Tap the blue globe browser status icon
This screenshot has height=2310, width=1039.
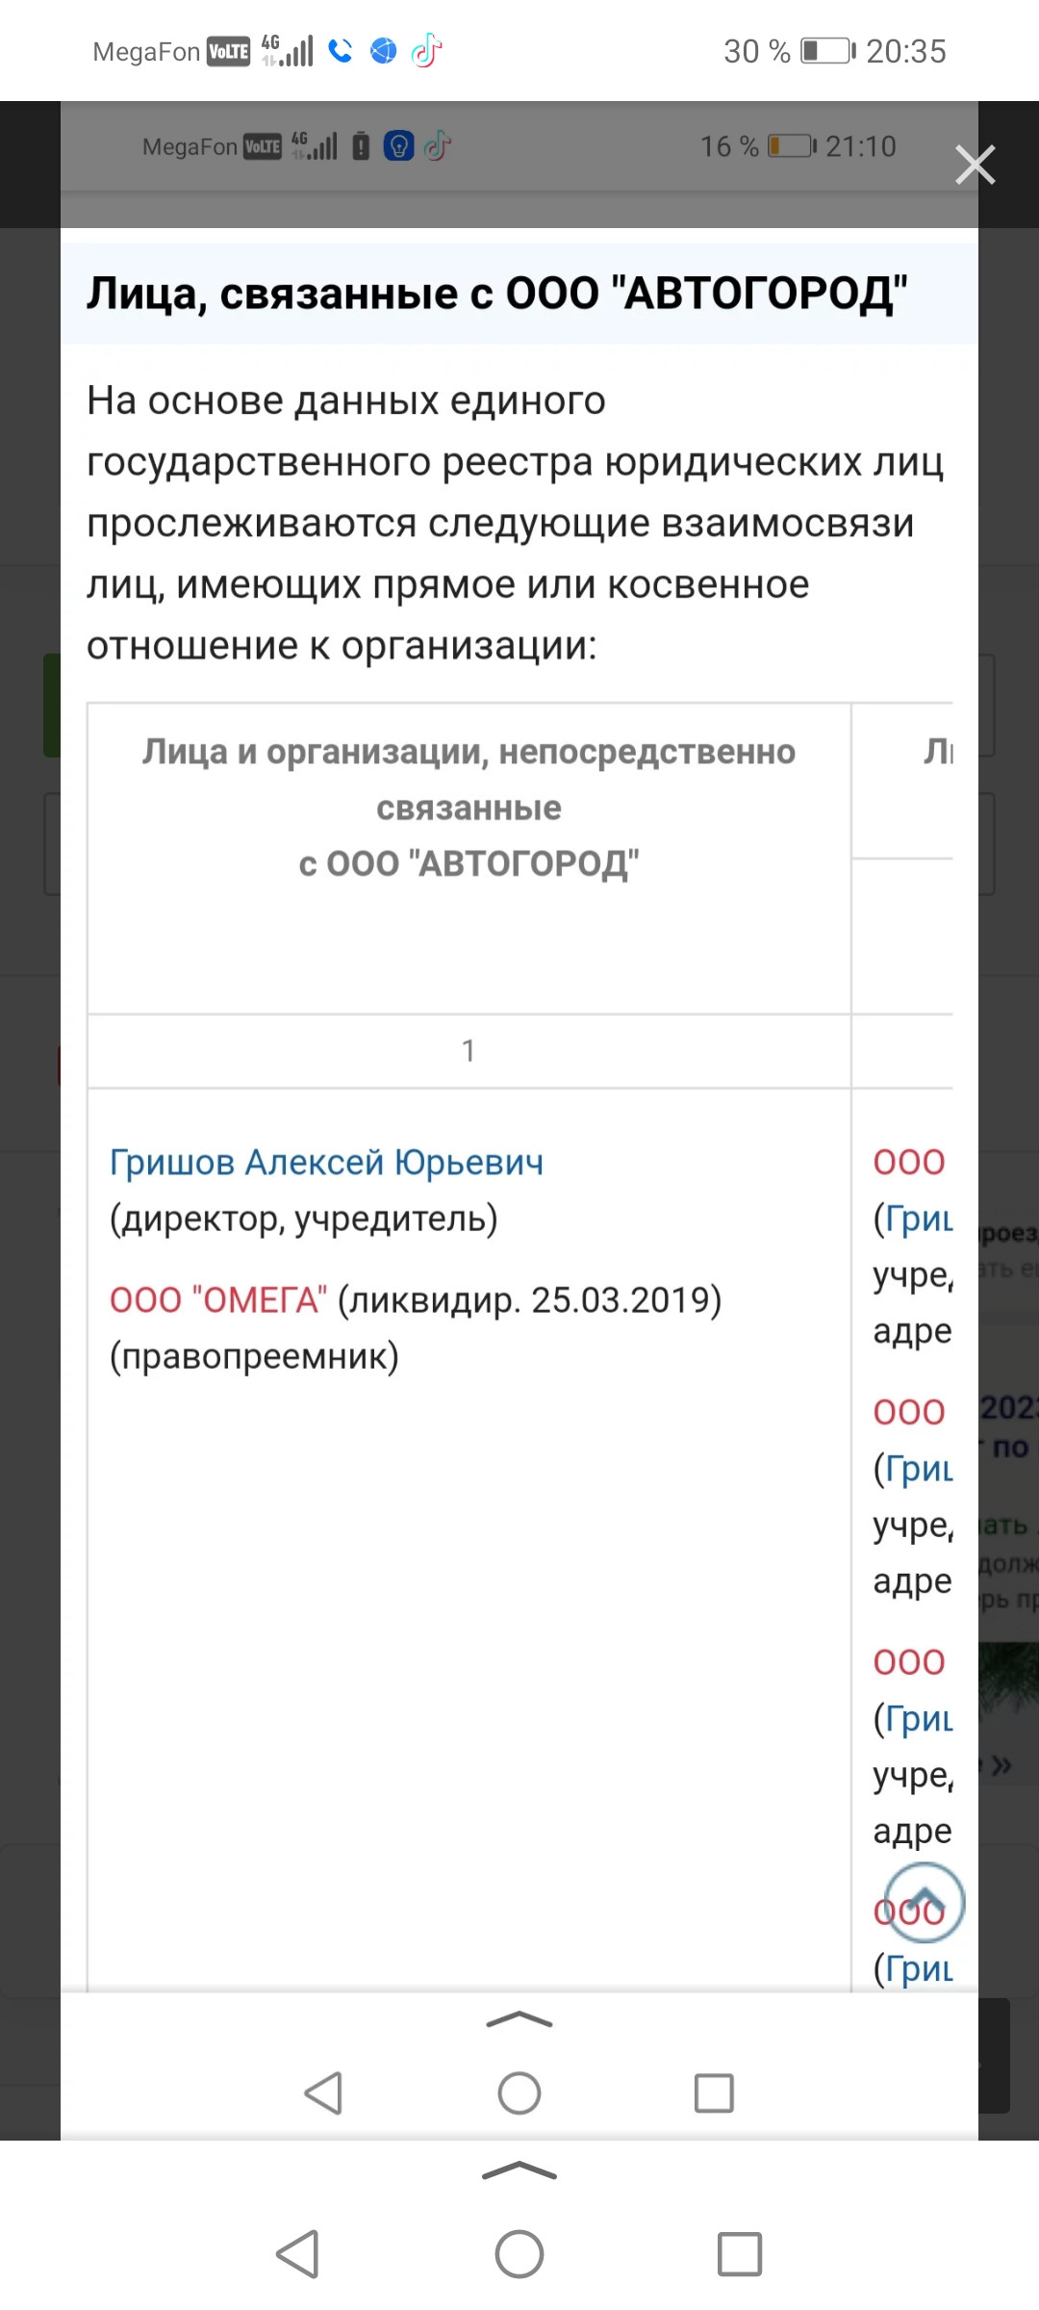pyautogui.click(x=383, y=50)
